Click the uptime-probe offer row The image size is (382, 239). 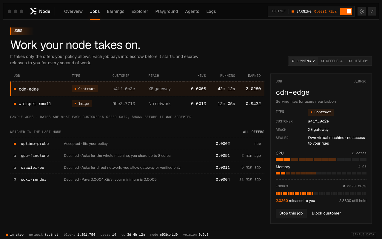pos(137,144)
